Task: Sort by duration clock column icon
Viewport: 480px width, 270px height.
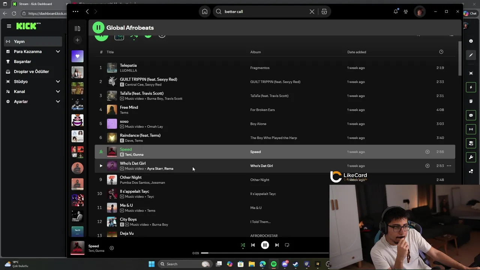Action: 441,52
